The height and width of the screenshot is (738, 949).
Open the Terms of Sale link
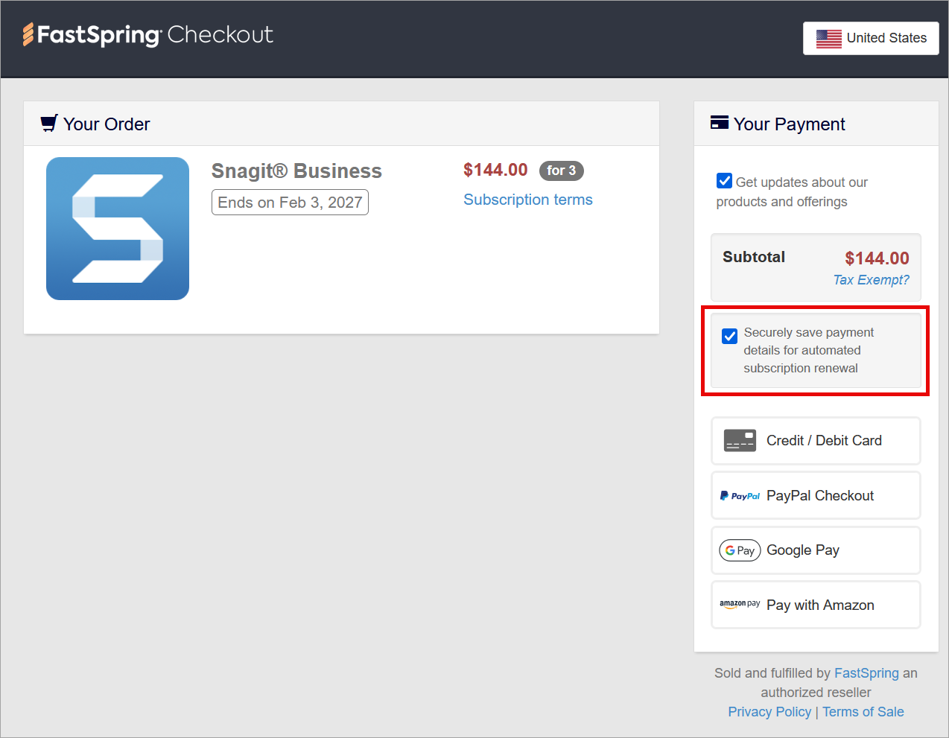tap(863, 712)
